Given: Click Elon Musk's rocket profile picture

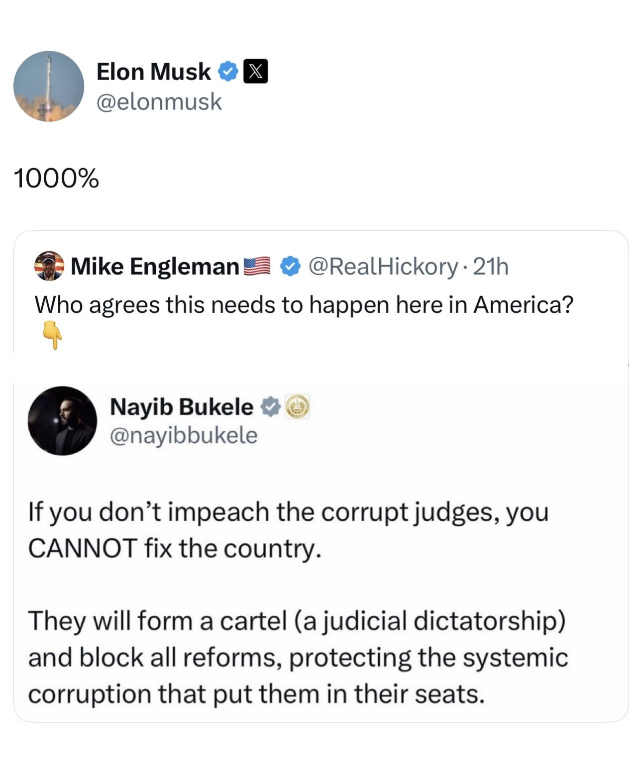Looking at the screenshot, I should [49, 87].
